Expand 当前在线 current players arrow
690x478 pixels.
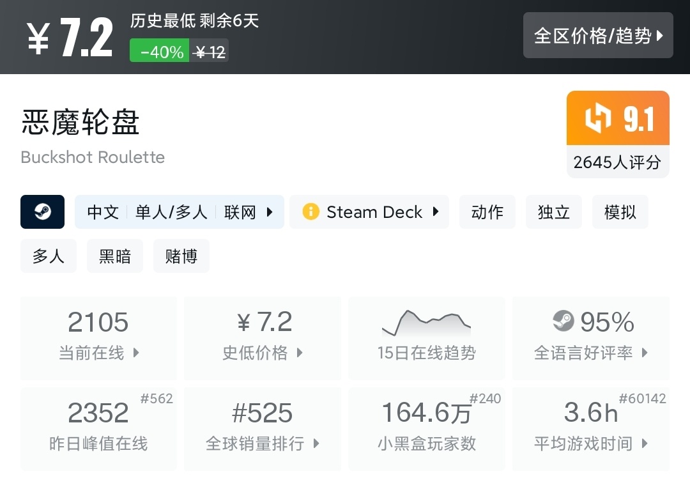pyautogui.click(x=135, y=353)
